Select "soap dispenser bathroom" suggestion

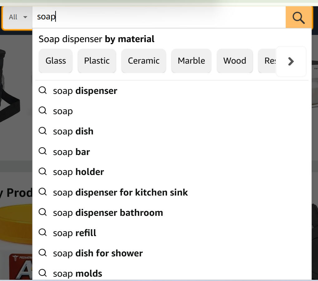108,213
